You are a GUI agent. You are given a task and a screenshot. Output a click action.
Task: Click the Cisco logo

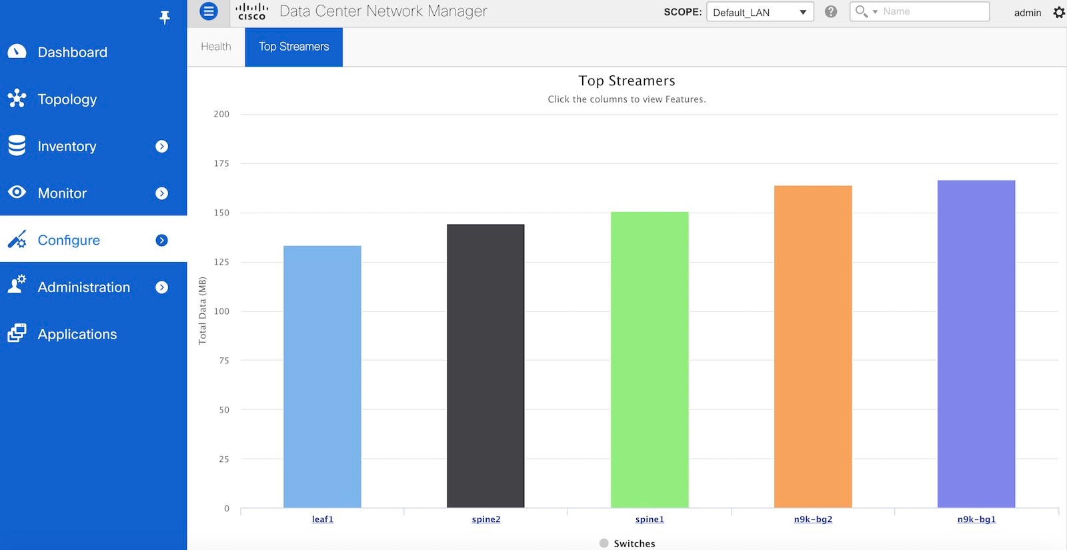point(252,11)
